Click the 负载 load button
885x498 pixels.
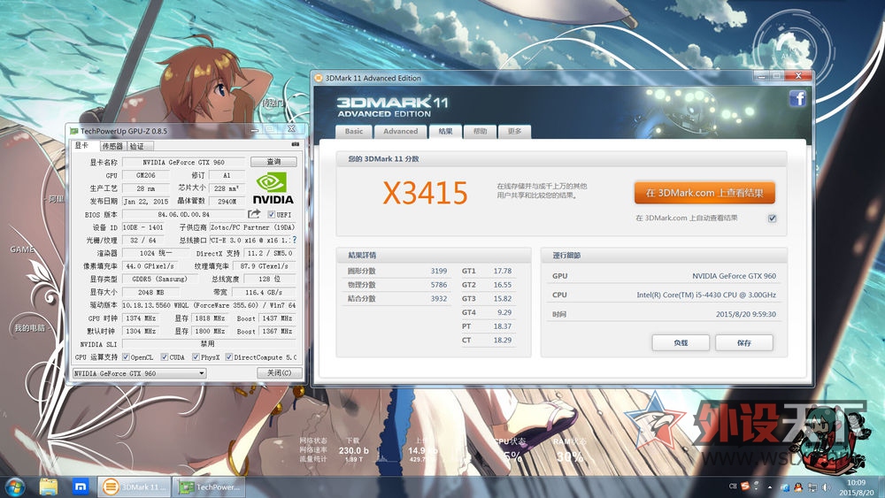pyautogui.click(x=681, y=343)
